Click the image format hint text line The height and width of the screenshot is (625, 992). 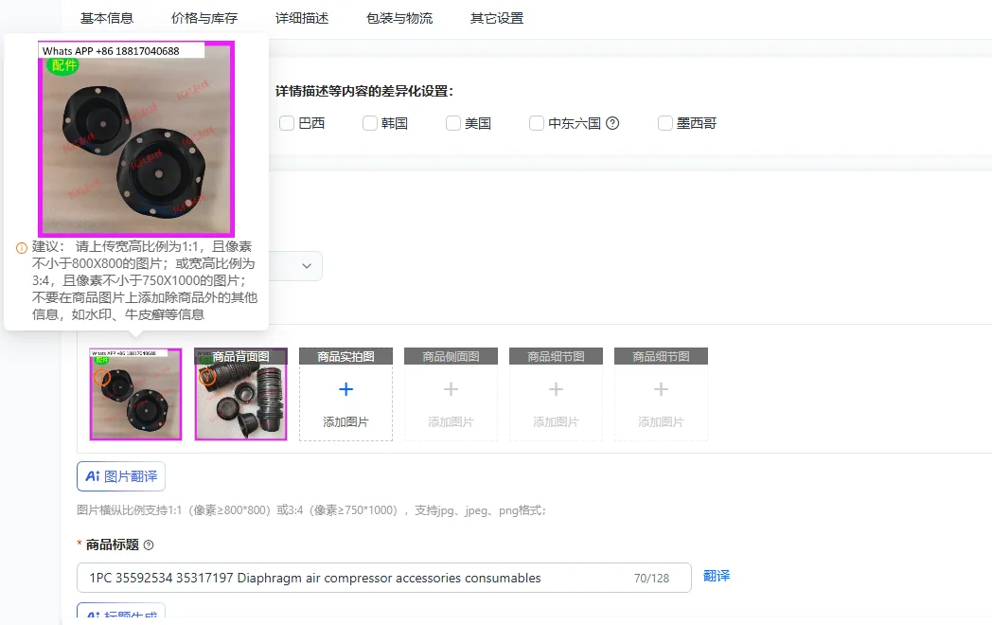(x=311, y=510)
